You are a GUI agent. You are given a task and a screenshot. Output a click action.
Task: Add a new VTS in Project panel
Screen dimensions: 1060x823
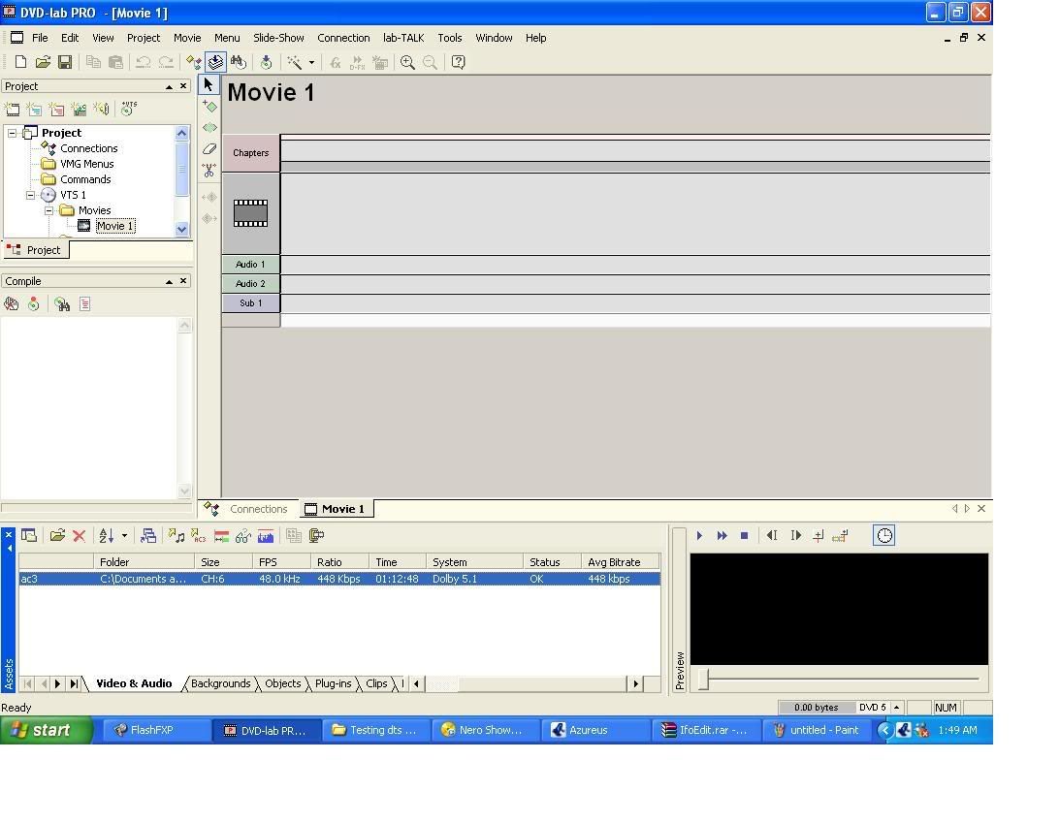[x=128, y=109]
